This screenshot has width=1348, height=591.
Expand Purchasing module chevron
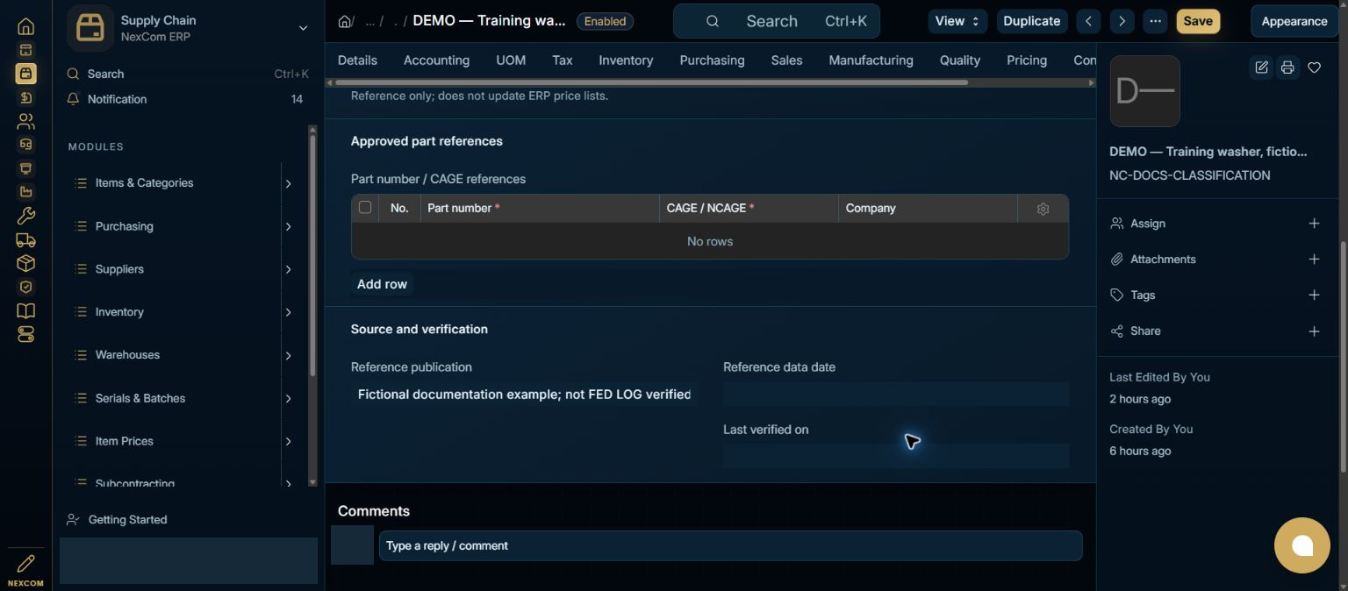pos(288,227)
